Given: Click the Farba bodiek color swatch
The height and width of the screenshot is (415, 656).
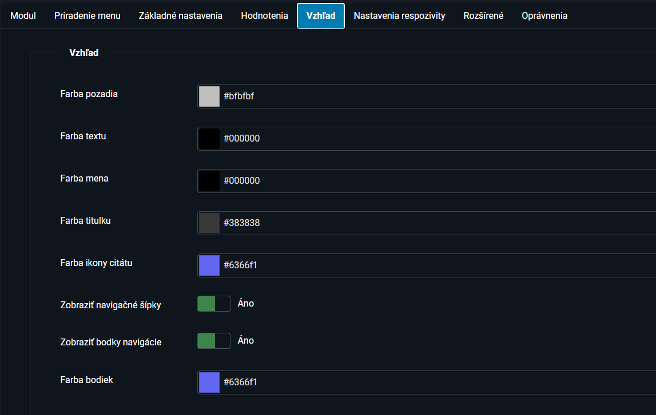Looking at the screenshot, I should click(x=209, y=382).
